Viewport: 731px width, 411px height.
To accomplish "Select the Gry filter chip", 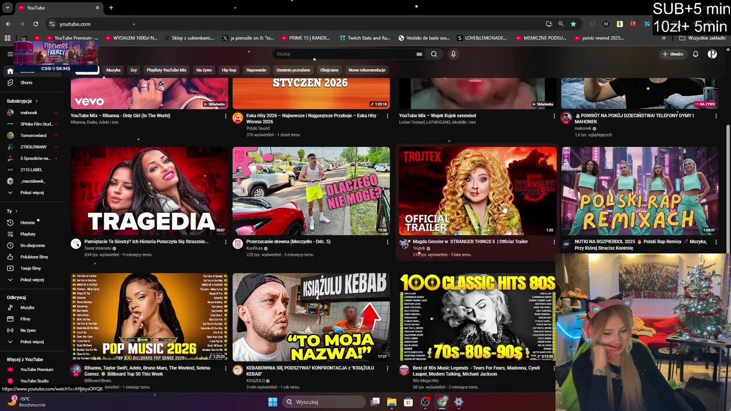I will click(134, 70).
